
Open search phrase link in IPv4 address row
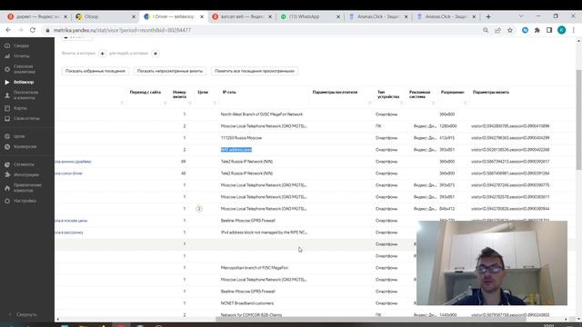[69, 233]
